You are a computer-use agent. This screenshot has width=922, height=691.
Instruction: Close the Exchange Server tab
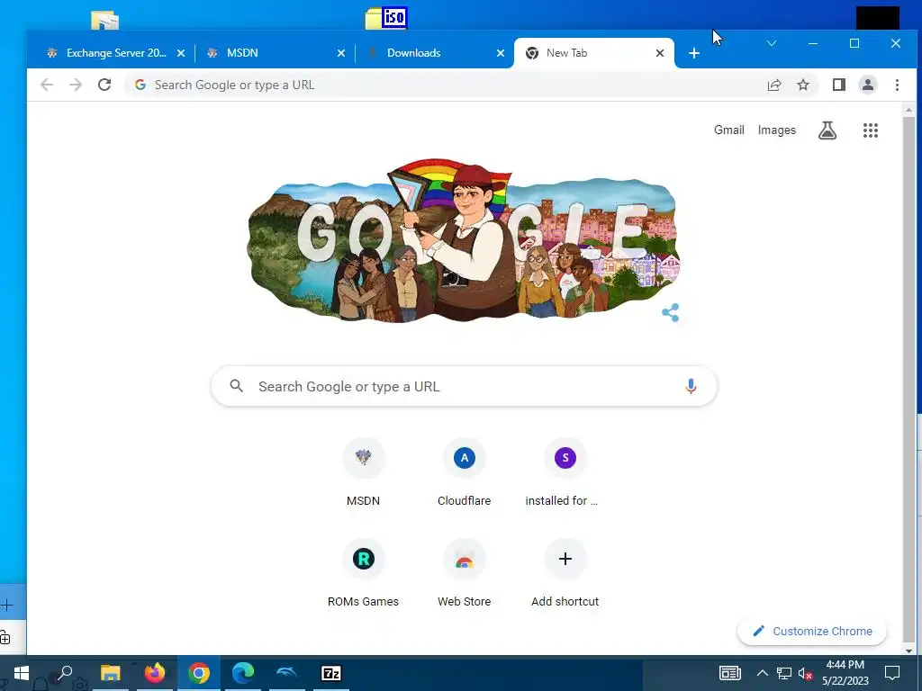[181, 53]
